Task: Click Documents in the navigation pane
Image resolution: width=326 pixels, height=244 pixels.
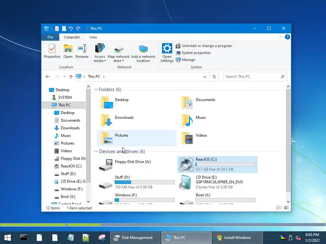Action: [x=70, y=120]
